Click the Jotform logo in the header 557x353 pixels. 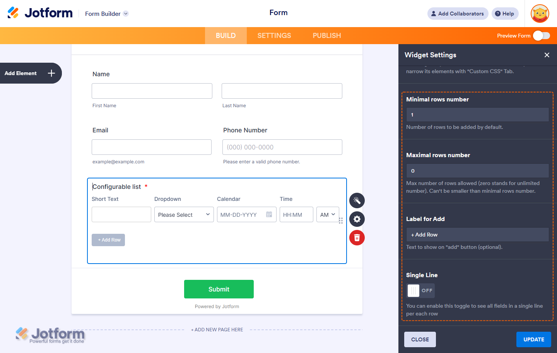click(40, 13)
